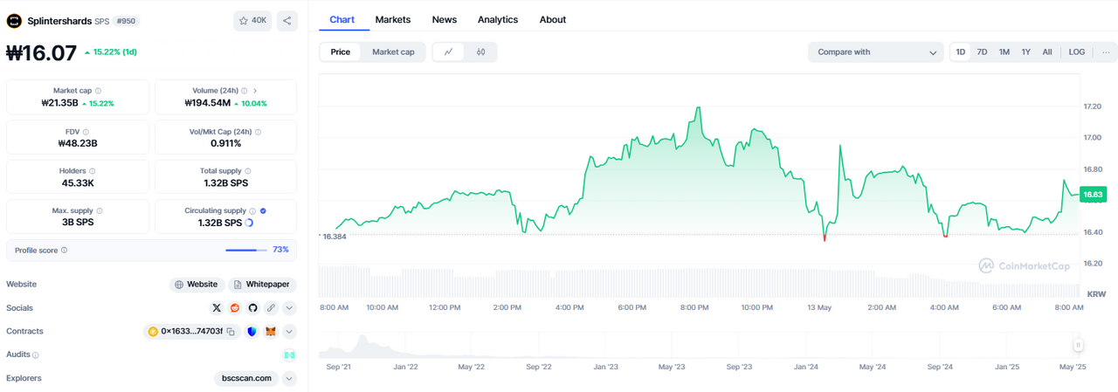The width and height of the screenshot is (1118, 392).
Task: Click the 16.384 opening price label
Action: pos(335,237)
